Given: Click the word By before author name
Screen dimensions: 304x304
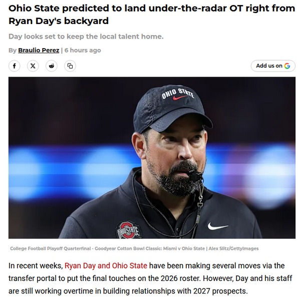Looking at the screenshot, I should [x=13, y=50].
